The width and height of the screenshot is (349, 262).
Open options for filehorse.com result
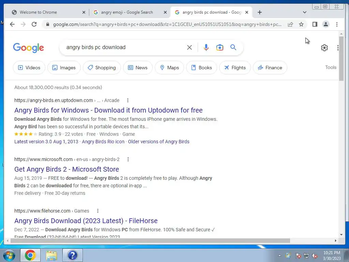tap(98, 211)
